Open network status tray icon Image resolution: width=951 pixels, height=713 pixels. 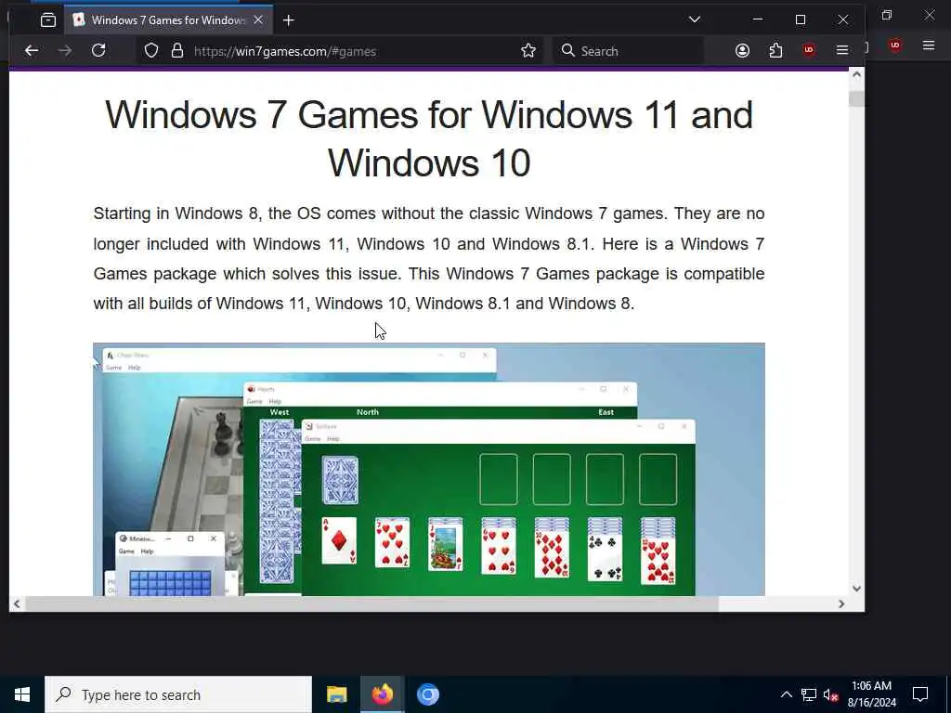(809, 694)
